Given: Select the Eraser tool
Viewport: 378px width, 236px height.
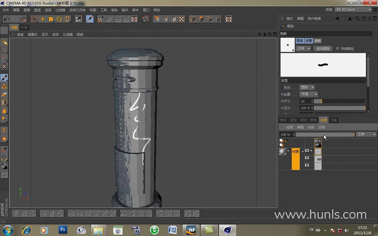Looking at the screenshot, I should point(5,94).
